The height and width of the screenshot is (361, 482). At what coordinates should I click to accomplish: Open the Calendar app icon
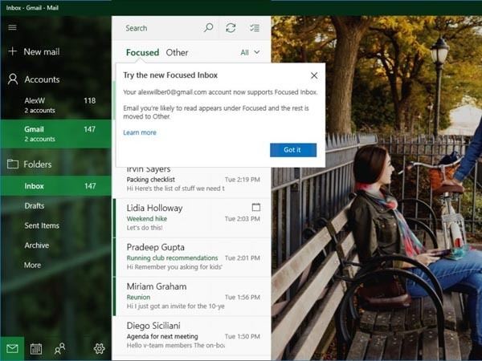(36, 348)
